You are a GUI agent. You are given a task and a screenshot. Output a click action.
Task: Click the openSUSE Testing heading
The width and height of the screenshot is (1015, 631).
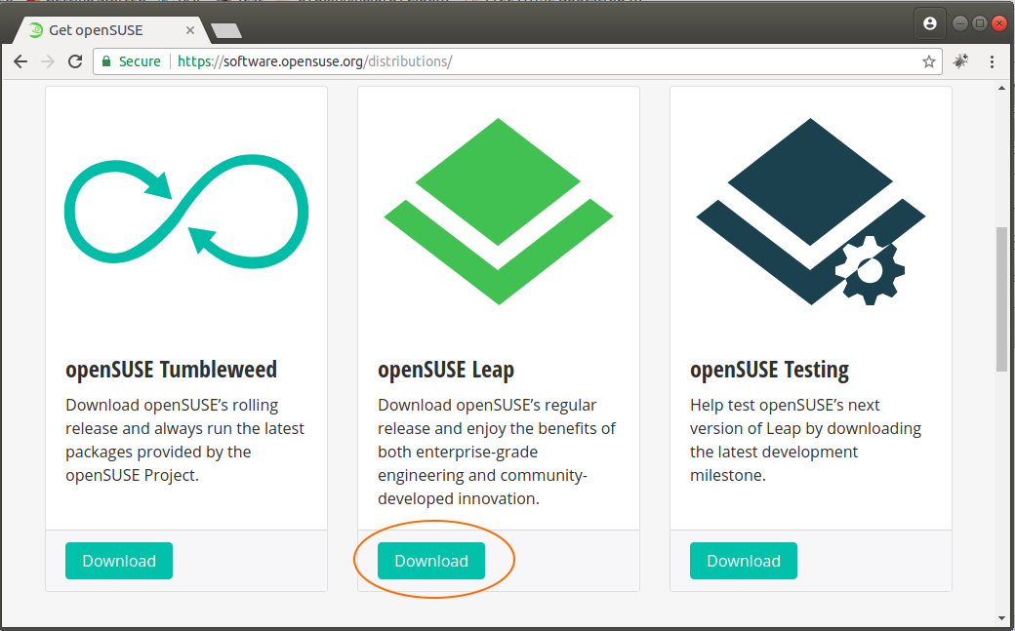[x=769, y=370]
